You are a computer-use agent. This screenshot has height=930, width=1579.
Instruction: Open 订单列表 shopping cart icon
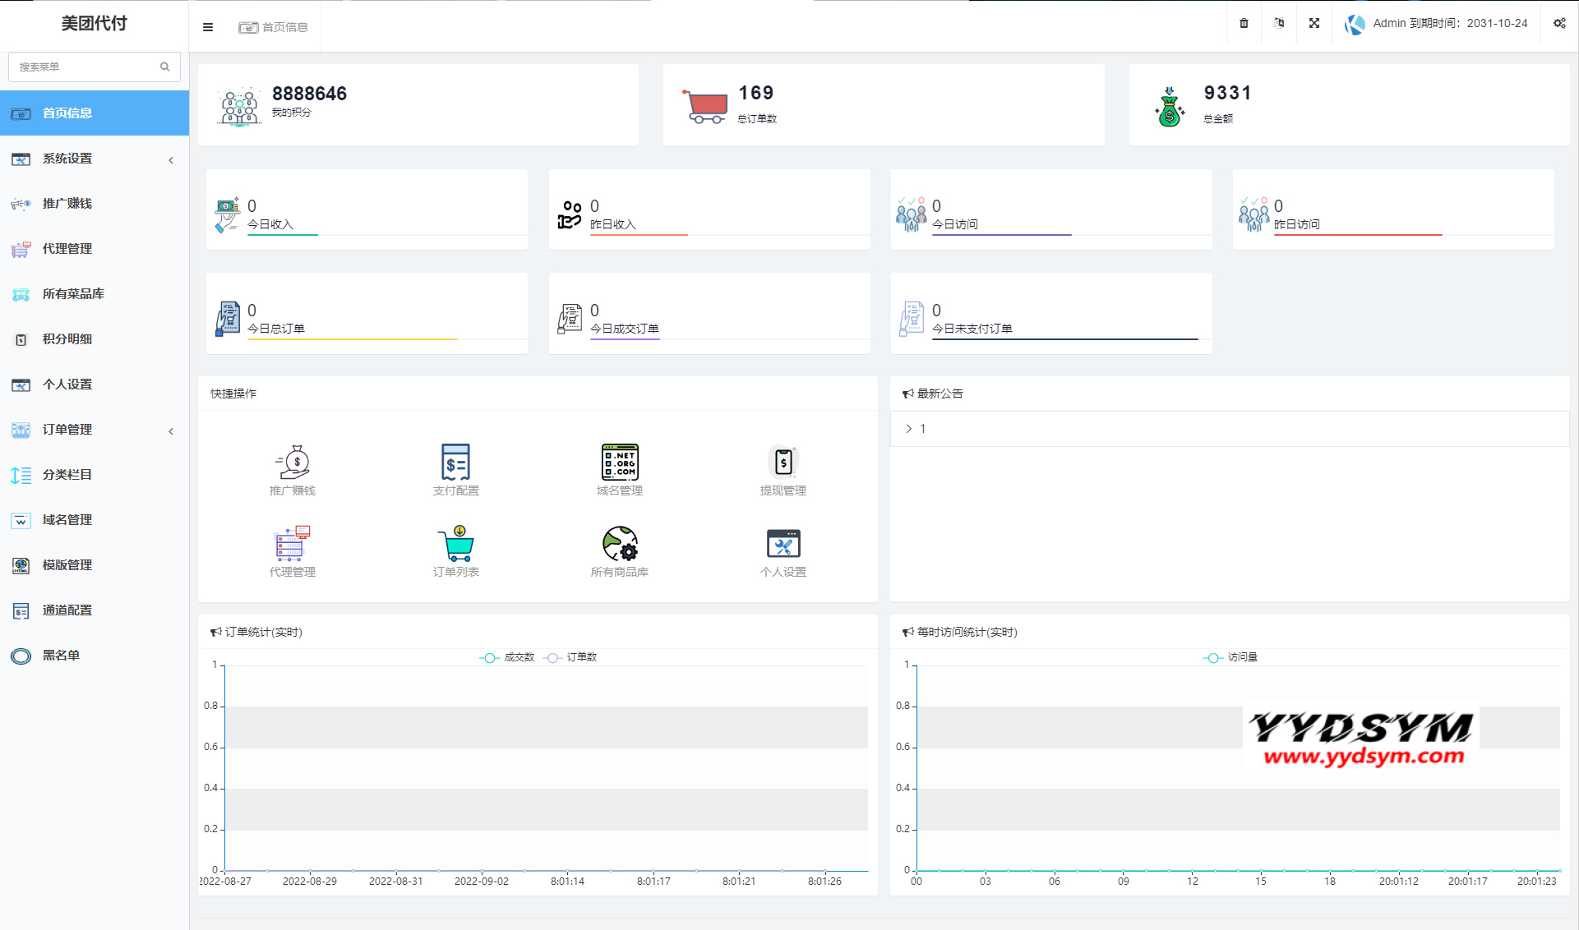pyautogui.click(x=455, y=544)
